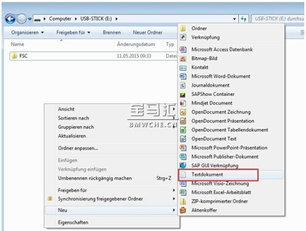Sort by the Name column header
The width and height of the screenshot is (306, 231).
[x=18, y=44]
